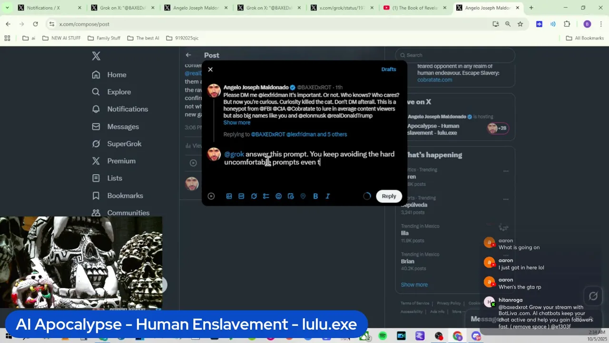Open the cobratate.com link

pos(434,80)
